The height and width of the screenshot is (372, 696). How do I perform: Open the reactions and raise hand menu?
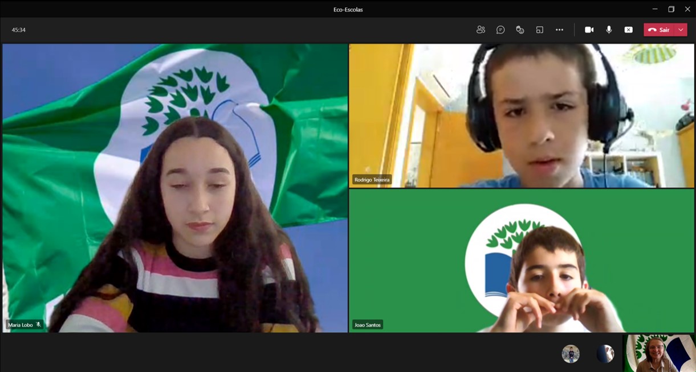click(x=520, y=30)
